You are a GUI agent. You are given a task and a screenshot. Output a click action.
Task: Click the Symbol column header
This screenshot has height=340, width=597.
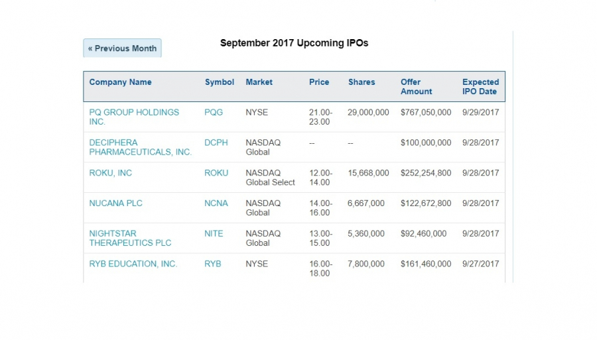[x=220, y=82]
